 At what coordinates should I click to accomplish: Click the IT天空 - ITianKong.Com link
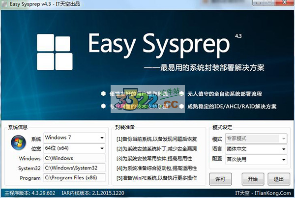coord(263,193)
